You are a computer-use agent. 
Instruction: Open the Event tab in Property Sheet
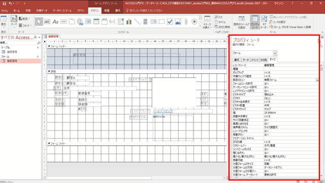point(254,60)
